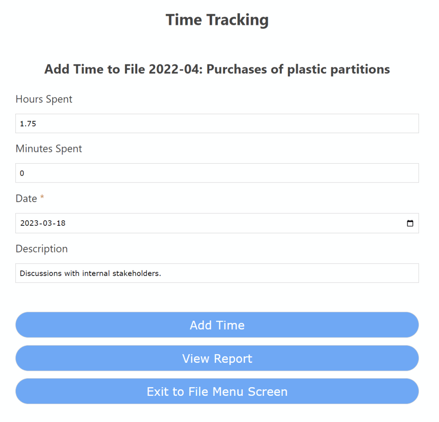The image size is (439, 422).
Task: Focus the Minutes Spent input box
Action: coord(217,173)
